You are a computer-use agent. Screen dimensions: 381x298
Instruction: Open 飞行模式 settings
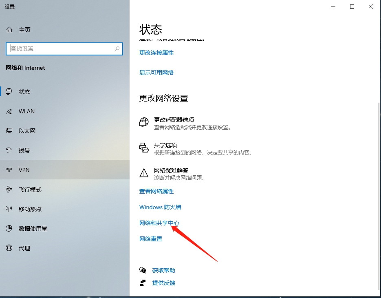65,189
